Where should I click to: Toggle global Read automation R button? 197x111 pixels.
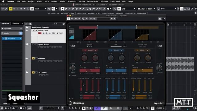tap(21, 9)
